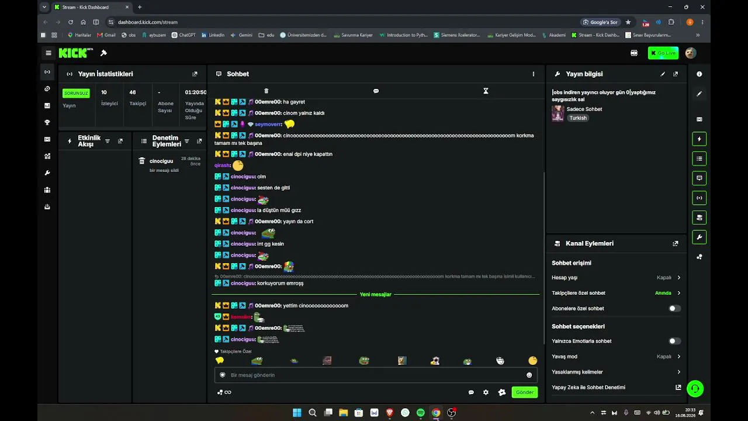
Task: Toggle Abonelere özel sohbet switch
Action: click(x=674, y=308)
